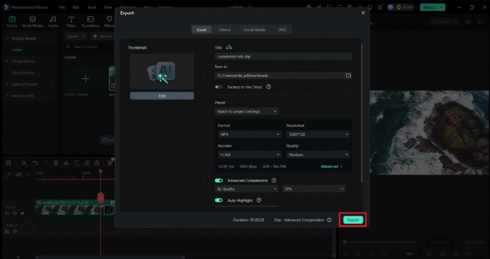Click the AI title generator icon

coord(229,47)
